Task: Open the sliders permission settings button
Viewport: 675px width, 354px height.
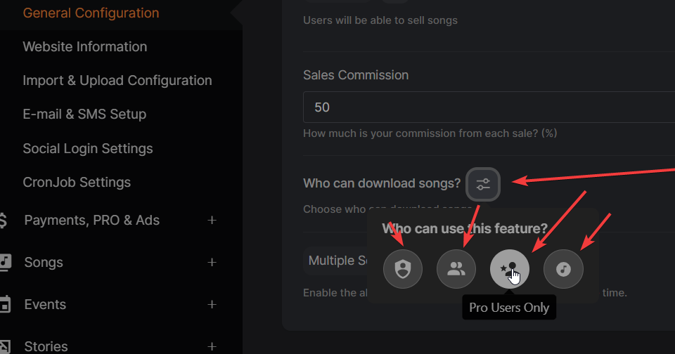Action: click(x=483, y=184)
